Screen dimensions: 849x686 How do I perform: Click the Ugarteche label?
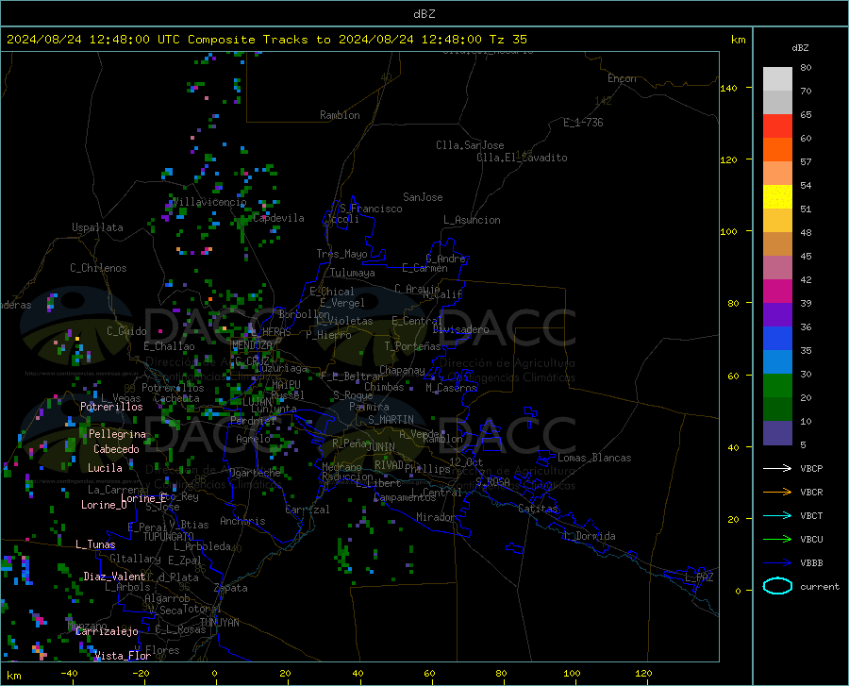click(x=255, y=473)
